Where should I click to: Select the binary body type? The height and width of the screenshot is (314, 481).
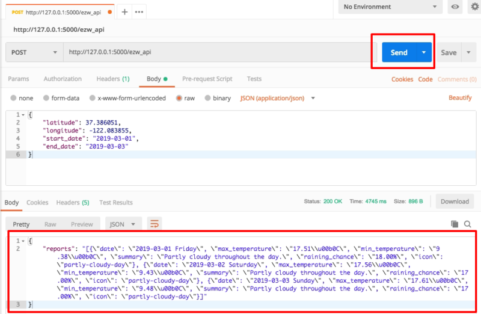[207, 98]
